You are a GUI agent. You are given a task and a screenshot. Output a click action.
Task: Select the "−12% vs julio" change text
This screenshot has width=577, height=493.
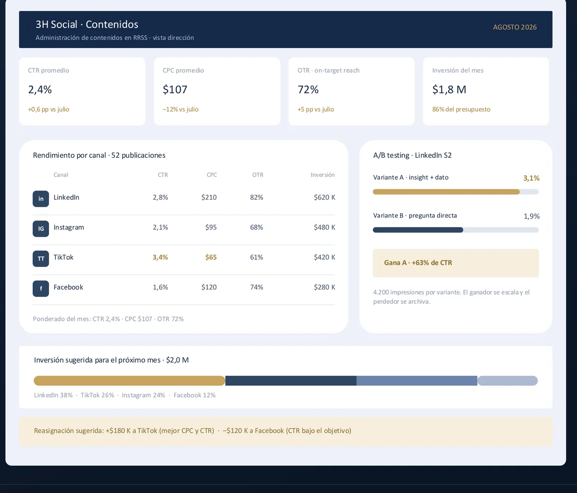181,109
